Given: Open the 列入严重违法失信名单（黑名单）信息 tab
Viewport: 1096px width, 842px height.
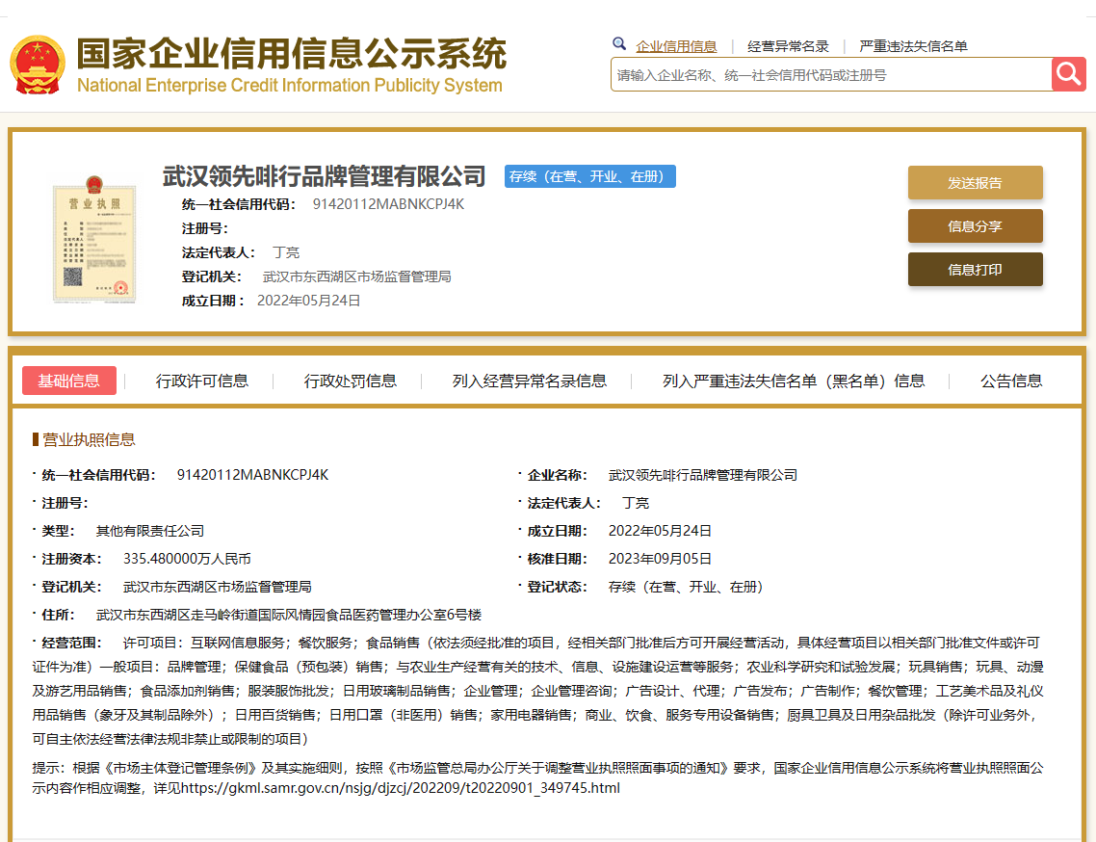Looking at the screenshot, I should click(x=794, y=381).
